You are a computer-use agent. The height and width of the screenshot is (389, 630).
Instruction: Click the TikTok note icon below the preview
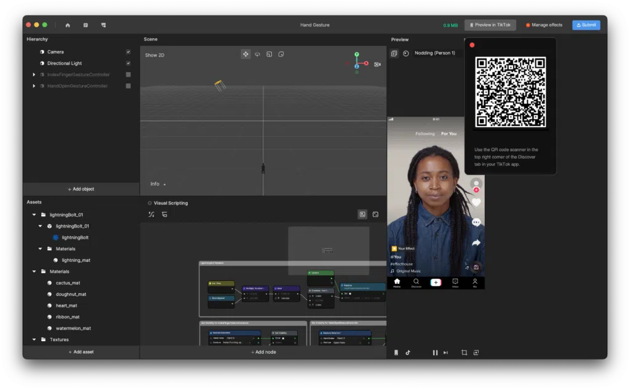tap(408, 353)
